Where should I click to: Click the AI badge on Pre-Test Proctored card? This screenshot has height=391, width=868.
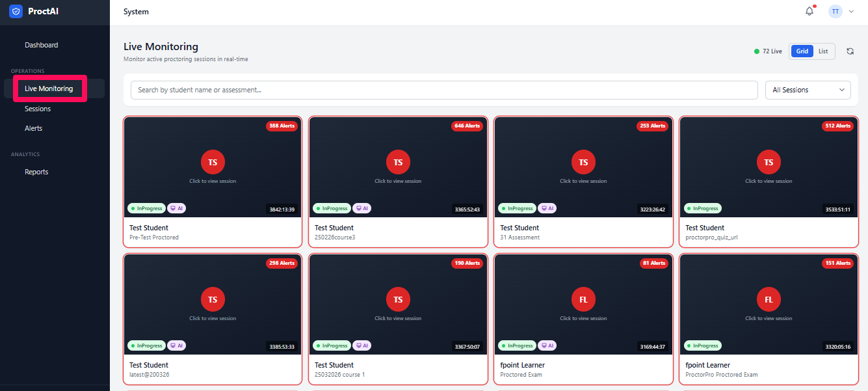click(177, 209)
